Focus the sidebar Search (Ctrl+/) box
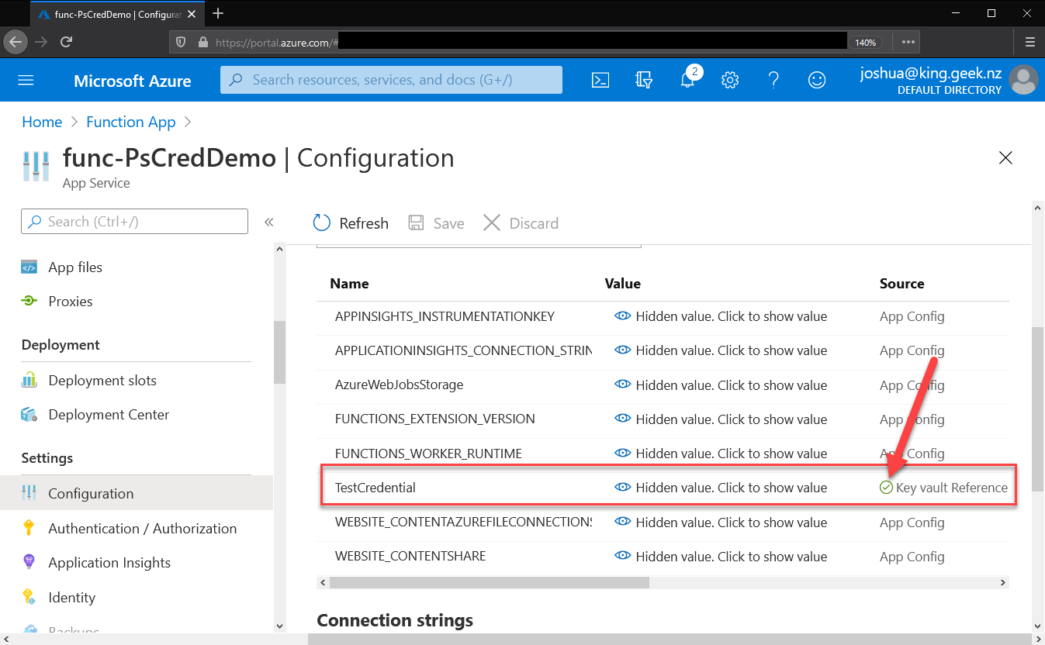This screenshot has height=645, width=1045. click(134, 222)
